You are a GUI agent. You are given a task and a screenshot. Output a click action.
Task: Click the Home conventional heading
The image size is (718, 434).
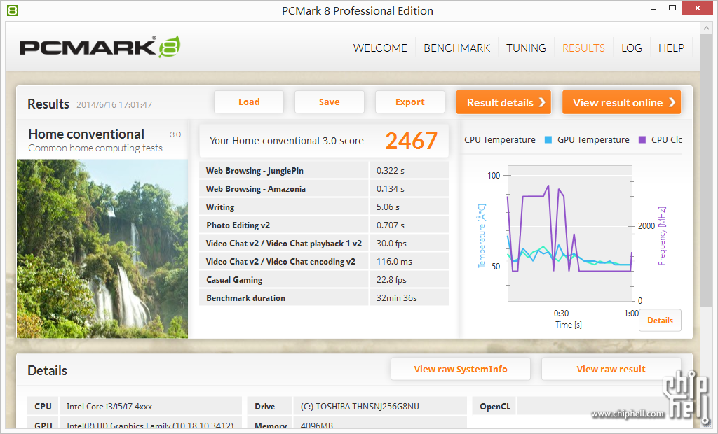click(x=86, y=134)
